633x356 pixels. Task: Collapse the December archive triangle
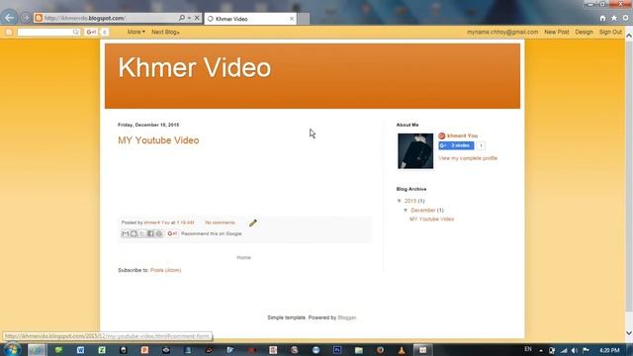tap(406, 211)
